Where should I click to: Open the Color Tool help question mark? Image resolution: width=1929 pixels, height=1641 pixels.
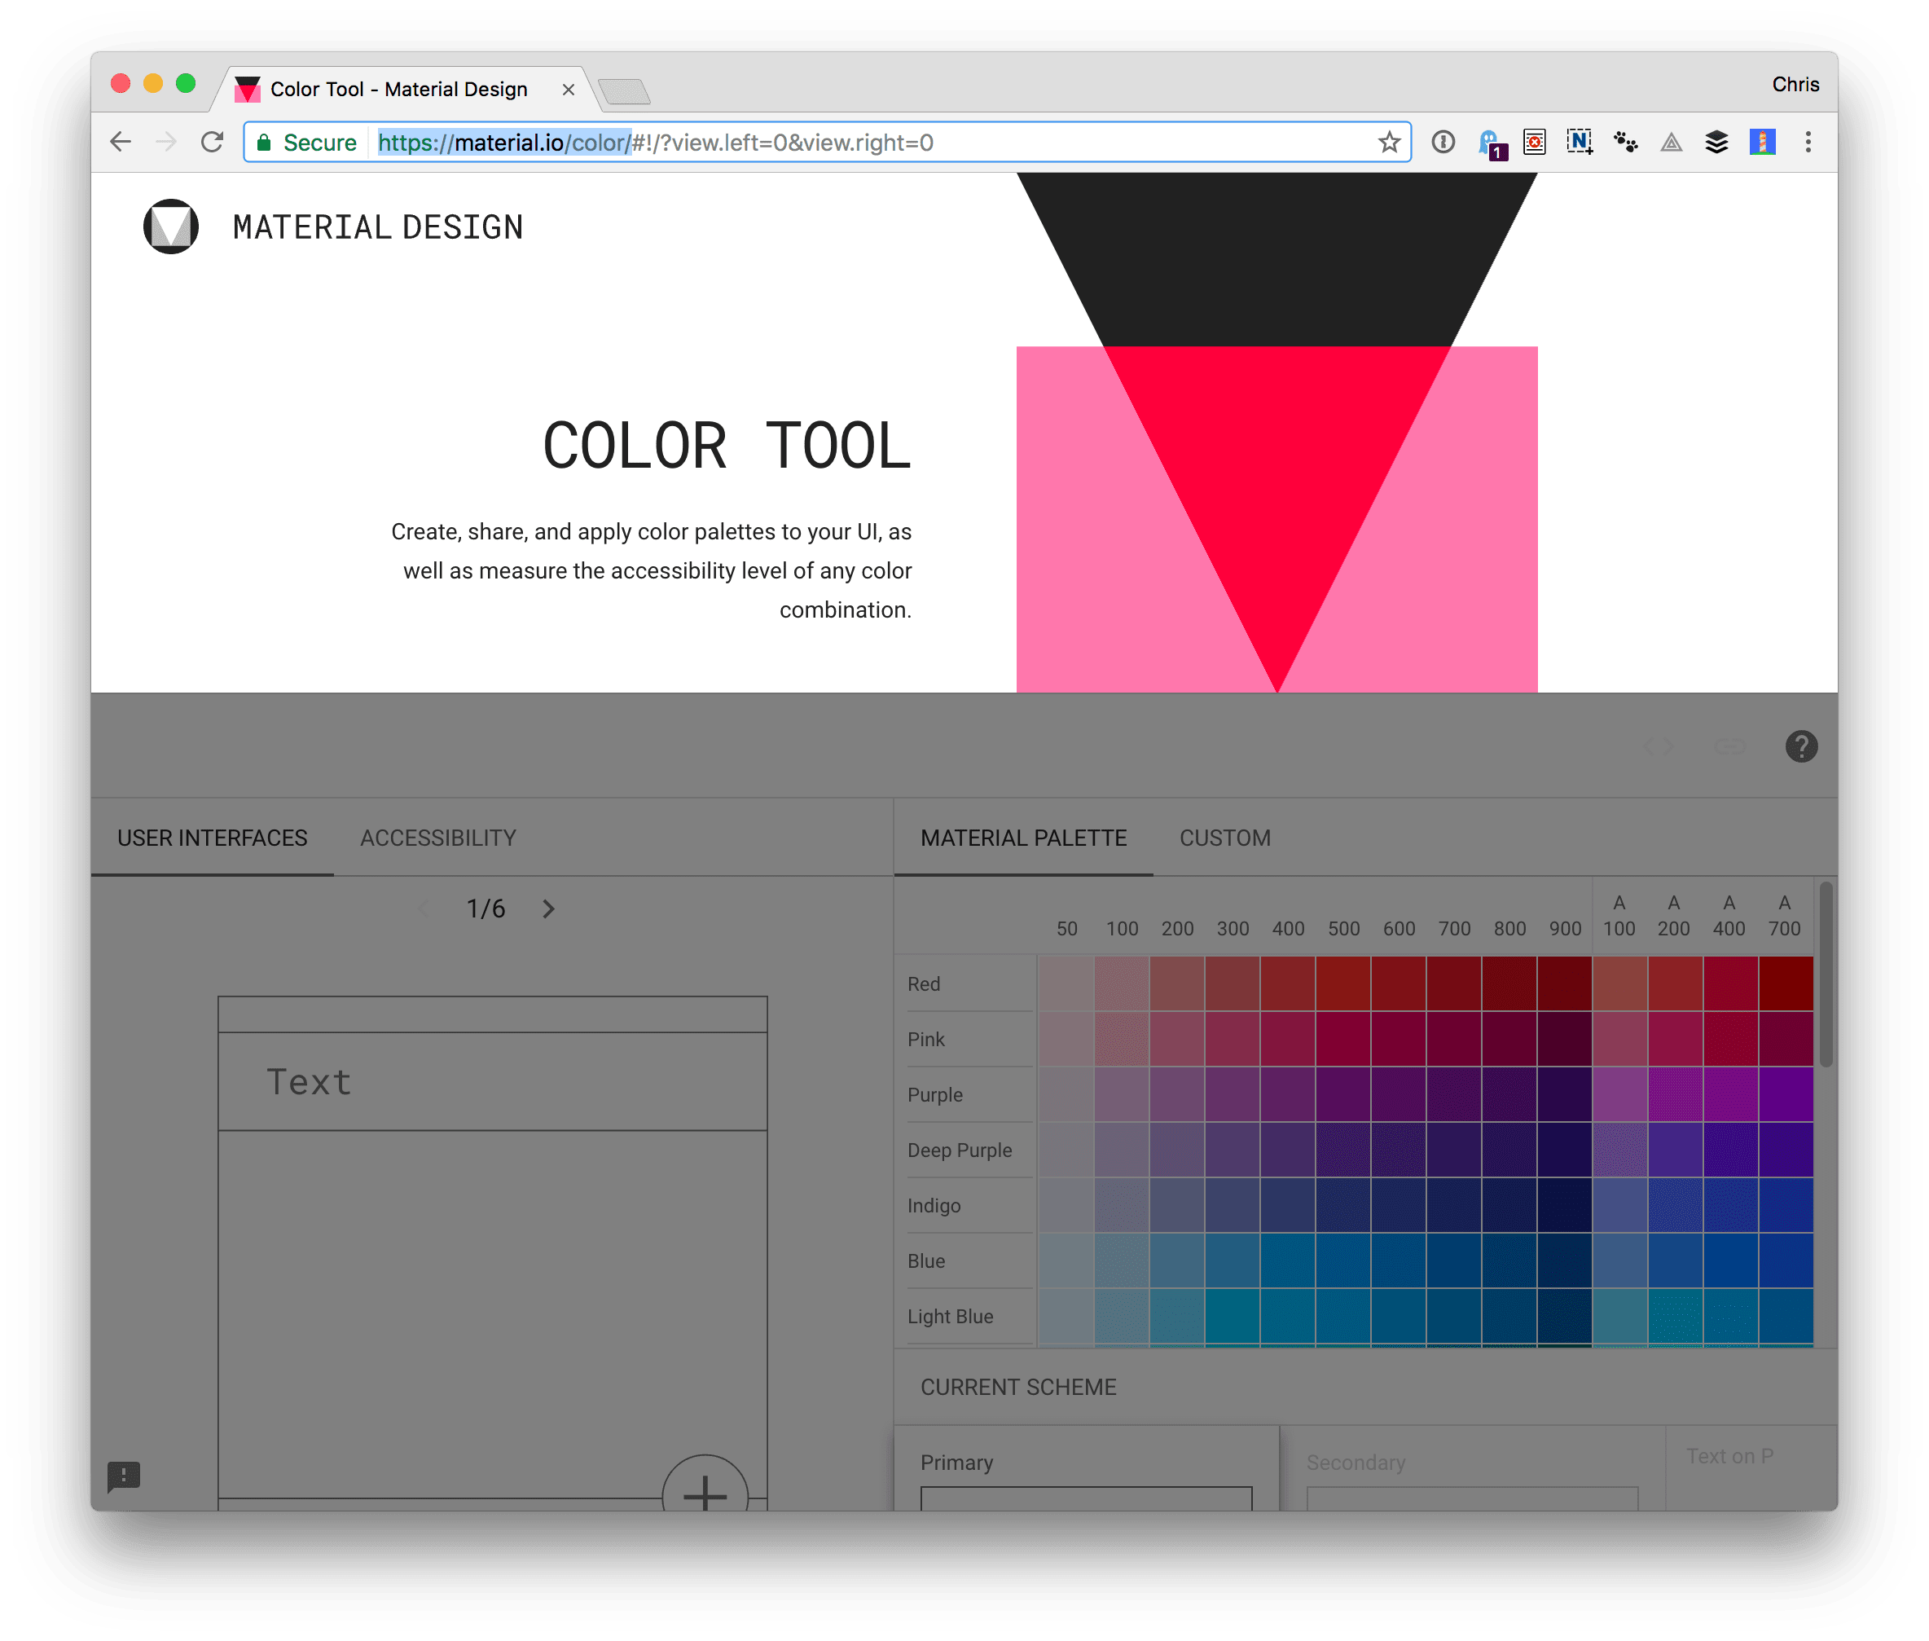pyautogui.click(x=1802, y=746)
